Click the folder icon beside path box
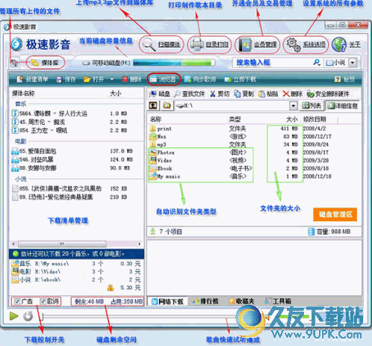 coord(167,105)
